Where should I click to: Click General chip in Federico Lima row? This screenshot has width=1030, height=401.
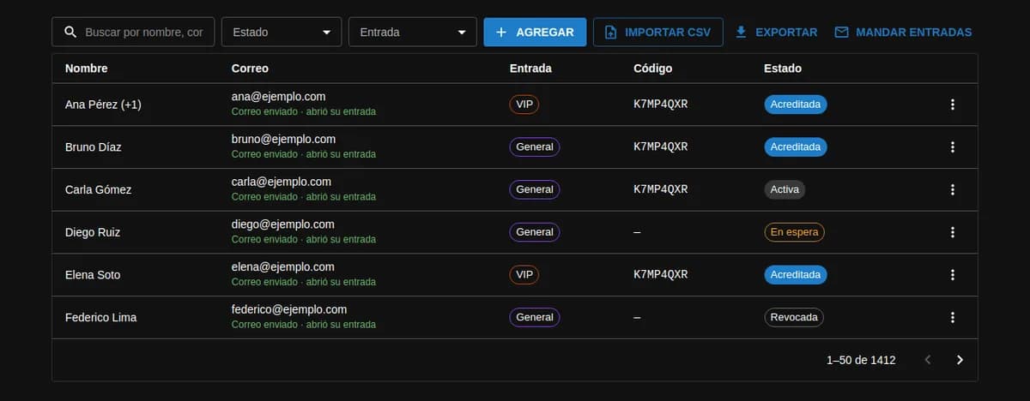point(535,317)
